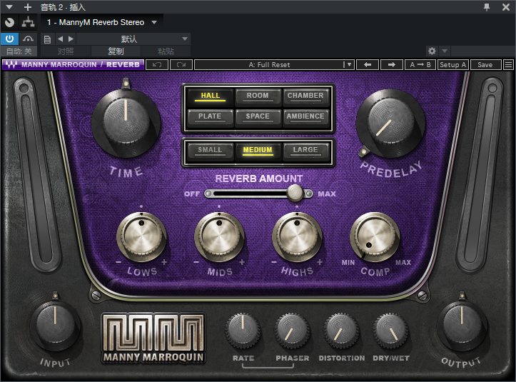This screenshot has width=516, height=382.
Task: Click the Waves logo in plugin title bar
Action: coord(11,64)
